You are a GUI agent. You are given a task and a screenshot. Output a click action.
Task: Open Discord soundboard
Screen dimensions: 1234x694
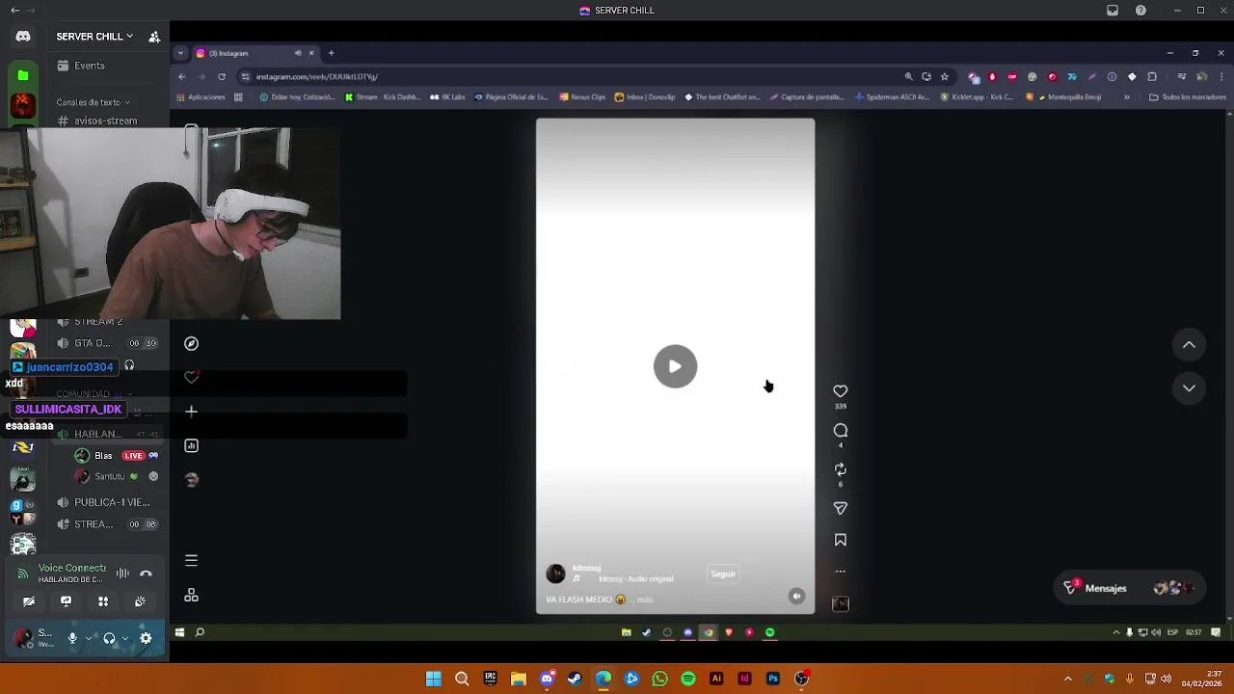click(x=140, y=601)
